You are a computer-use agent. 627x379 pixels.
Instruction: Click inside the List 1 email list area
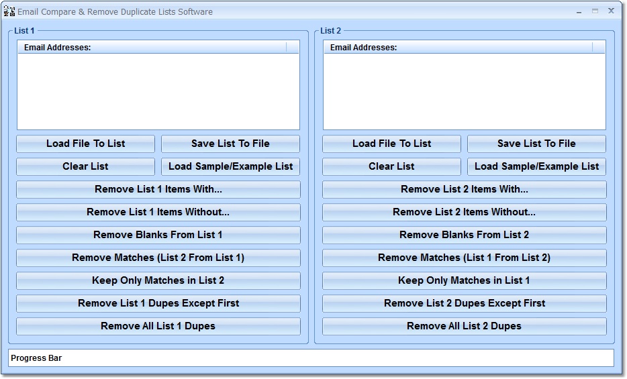click(158, 91)
